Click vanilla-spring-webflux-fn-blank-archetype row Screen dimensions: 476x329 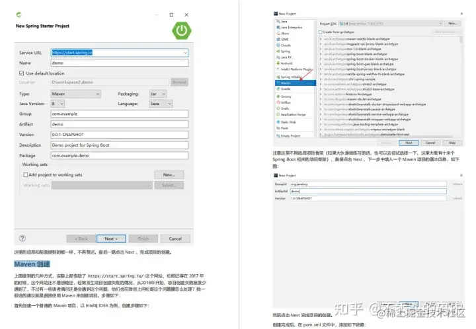(x=364, y=74)
